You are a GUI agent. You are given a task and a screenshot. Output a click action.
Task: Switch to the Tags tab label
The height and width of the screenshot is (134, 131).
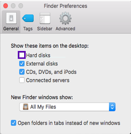[28, 29]
